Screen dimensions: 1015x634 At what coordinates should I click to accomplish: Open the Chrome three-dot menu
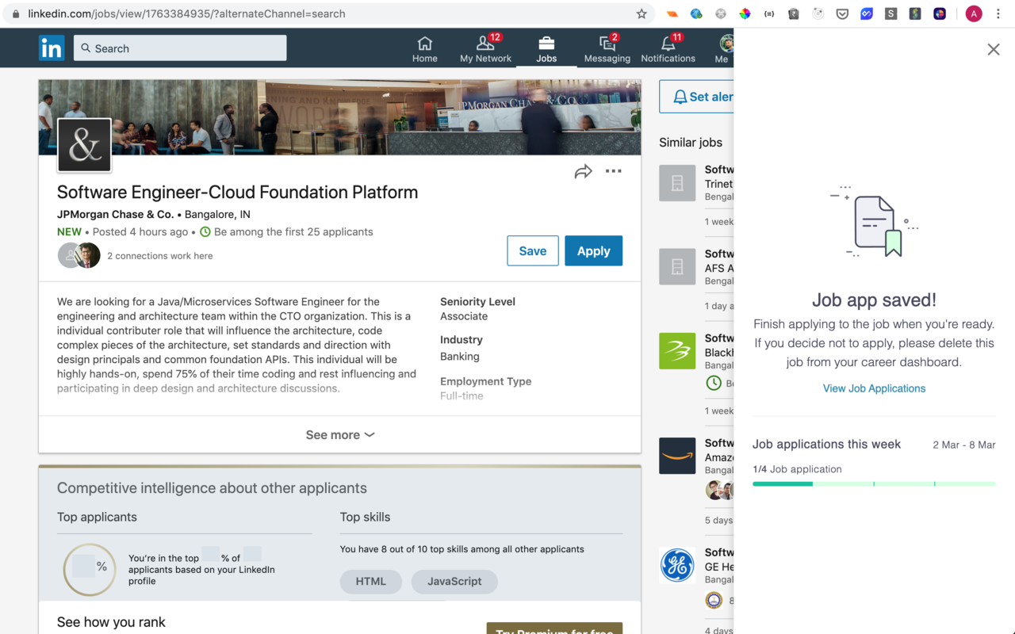[998, 13]
